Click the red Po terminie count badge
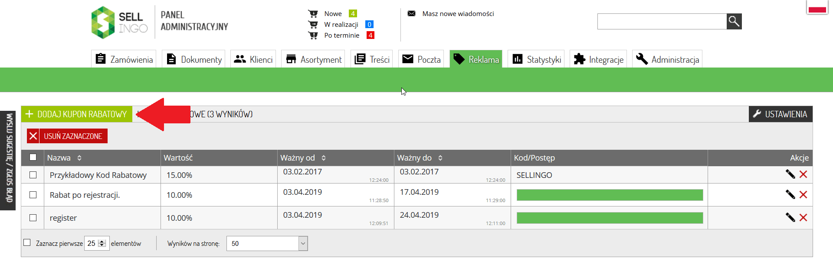Viewport: 833px width, 261px height. (370, 35)
